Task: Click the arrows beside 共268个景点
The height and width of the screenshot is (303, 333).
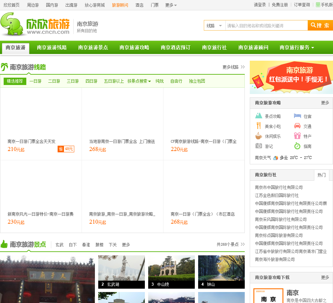Action: 243,244
